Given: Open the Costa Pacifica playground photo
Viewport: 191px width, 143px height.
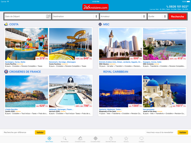Looking at the screenshot, I should coord(27,44).
